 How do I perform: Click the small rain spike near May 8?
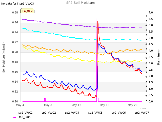point(45,100)
